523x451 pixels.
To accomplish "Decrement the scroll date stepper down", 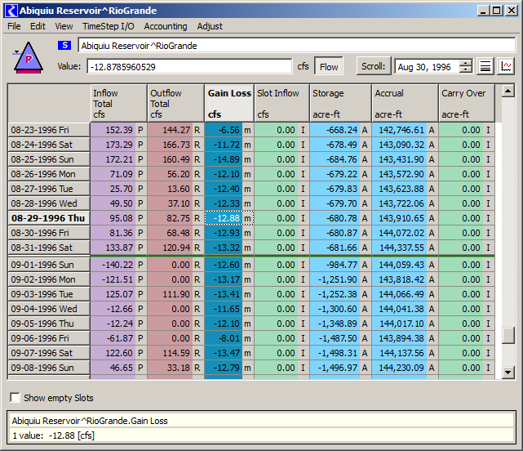I will pyautogui.click(x=466, y=69).
